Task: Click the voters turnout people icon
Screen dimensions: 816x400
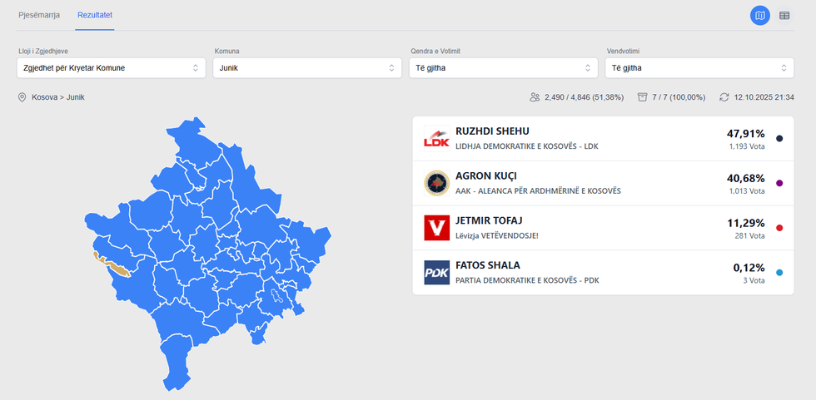Action: 535,97
